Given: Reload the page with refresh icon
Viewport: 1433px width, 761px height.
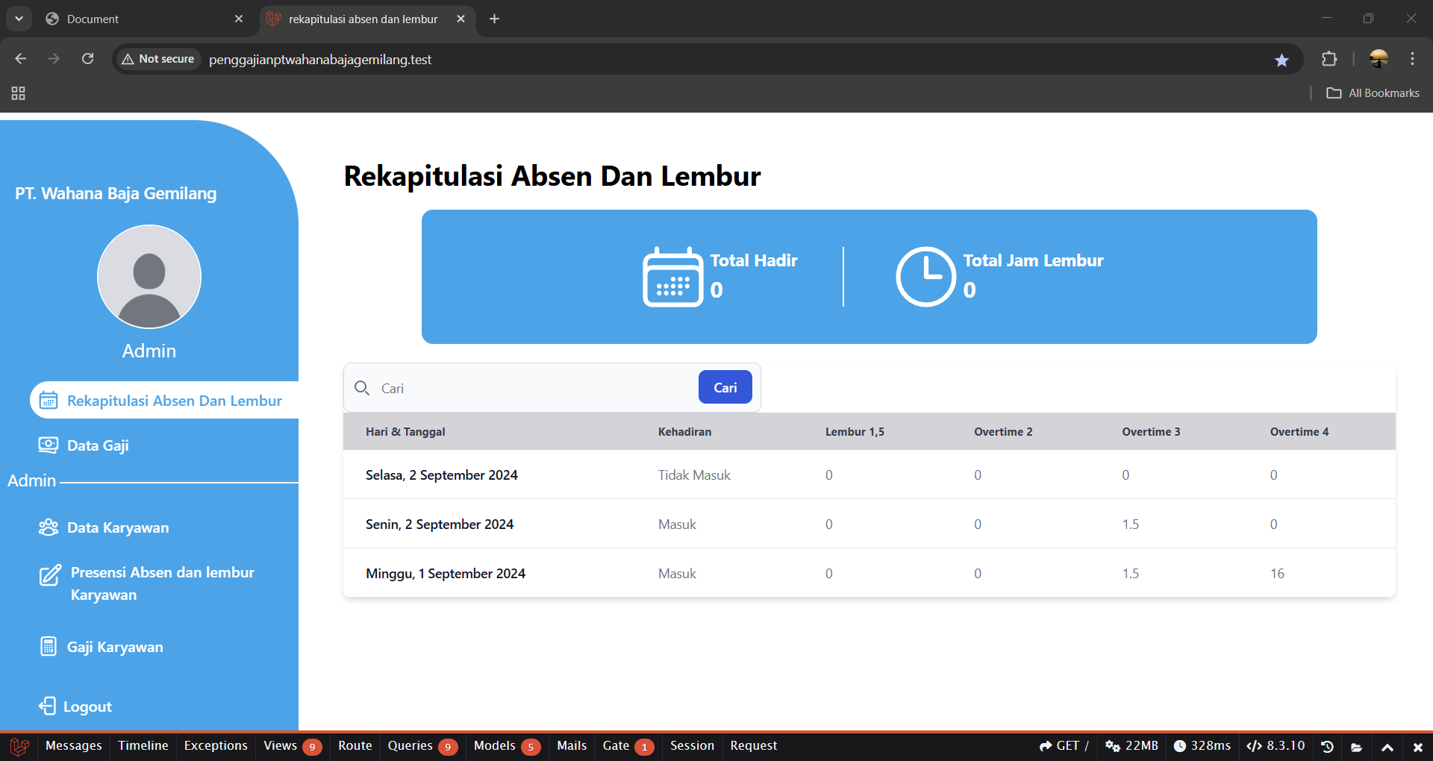Looking at the screenshot, I should (x=87, y=59).
